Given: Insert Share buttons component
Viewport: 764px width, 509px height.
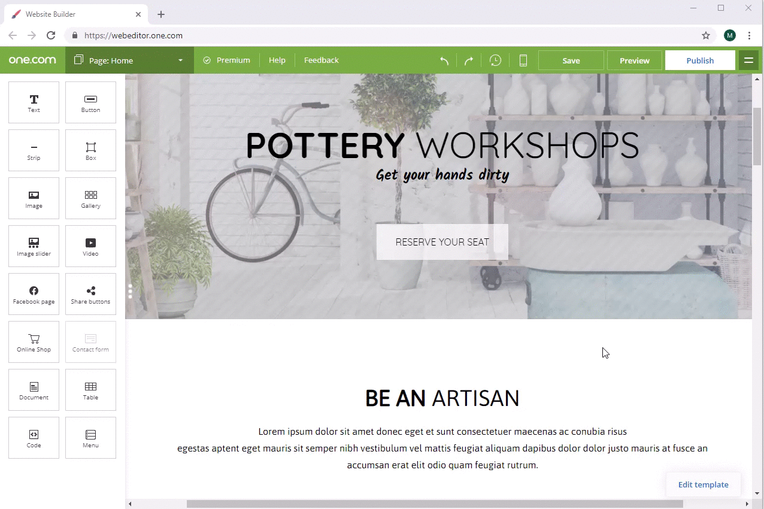Looking at the screenshot, I should (x=90, y=294).
